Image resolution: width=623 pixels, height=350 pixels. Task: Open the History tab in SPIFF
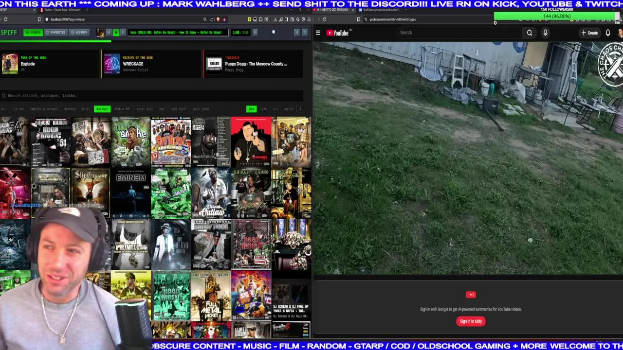tap(79, 32)
